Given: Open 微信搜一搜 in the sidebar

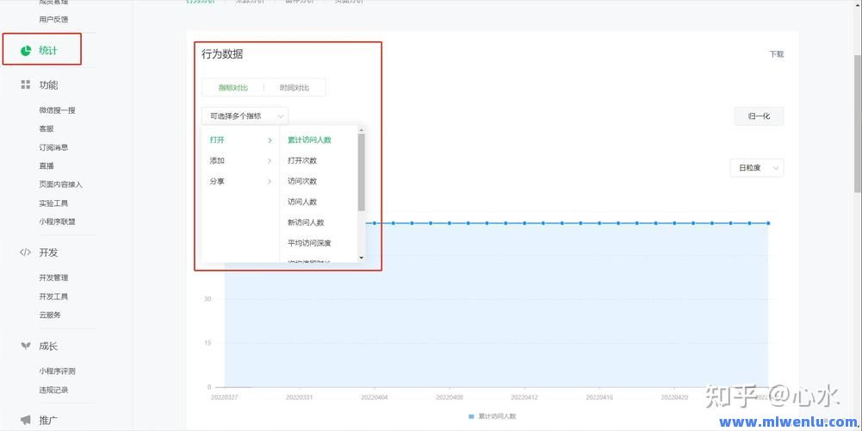Looking at the screenshot, I should pyautogui.click(x=57, y=110).
